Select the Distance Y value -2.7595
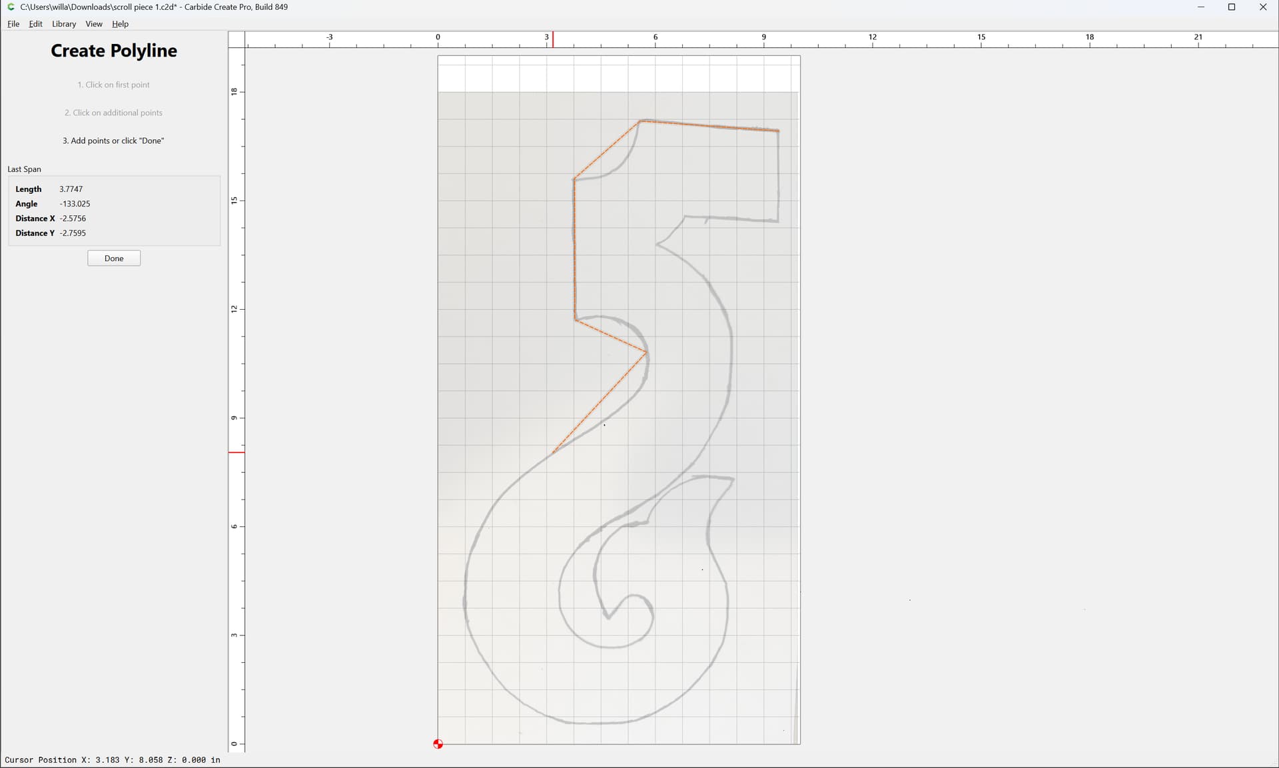This screenshot has width=1279, height=768. (73, 233)
